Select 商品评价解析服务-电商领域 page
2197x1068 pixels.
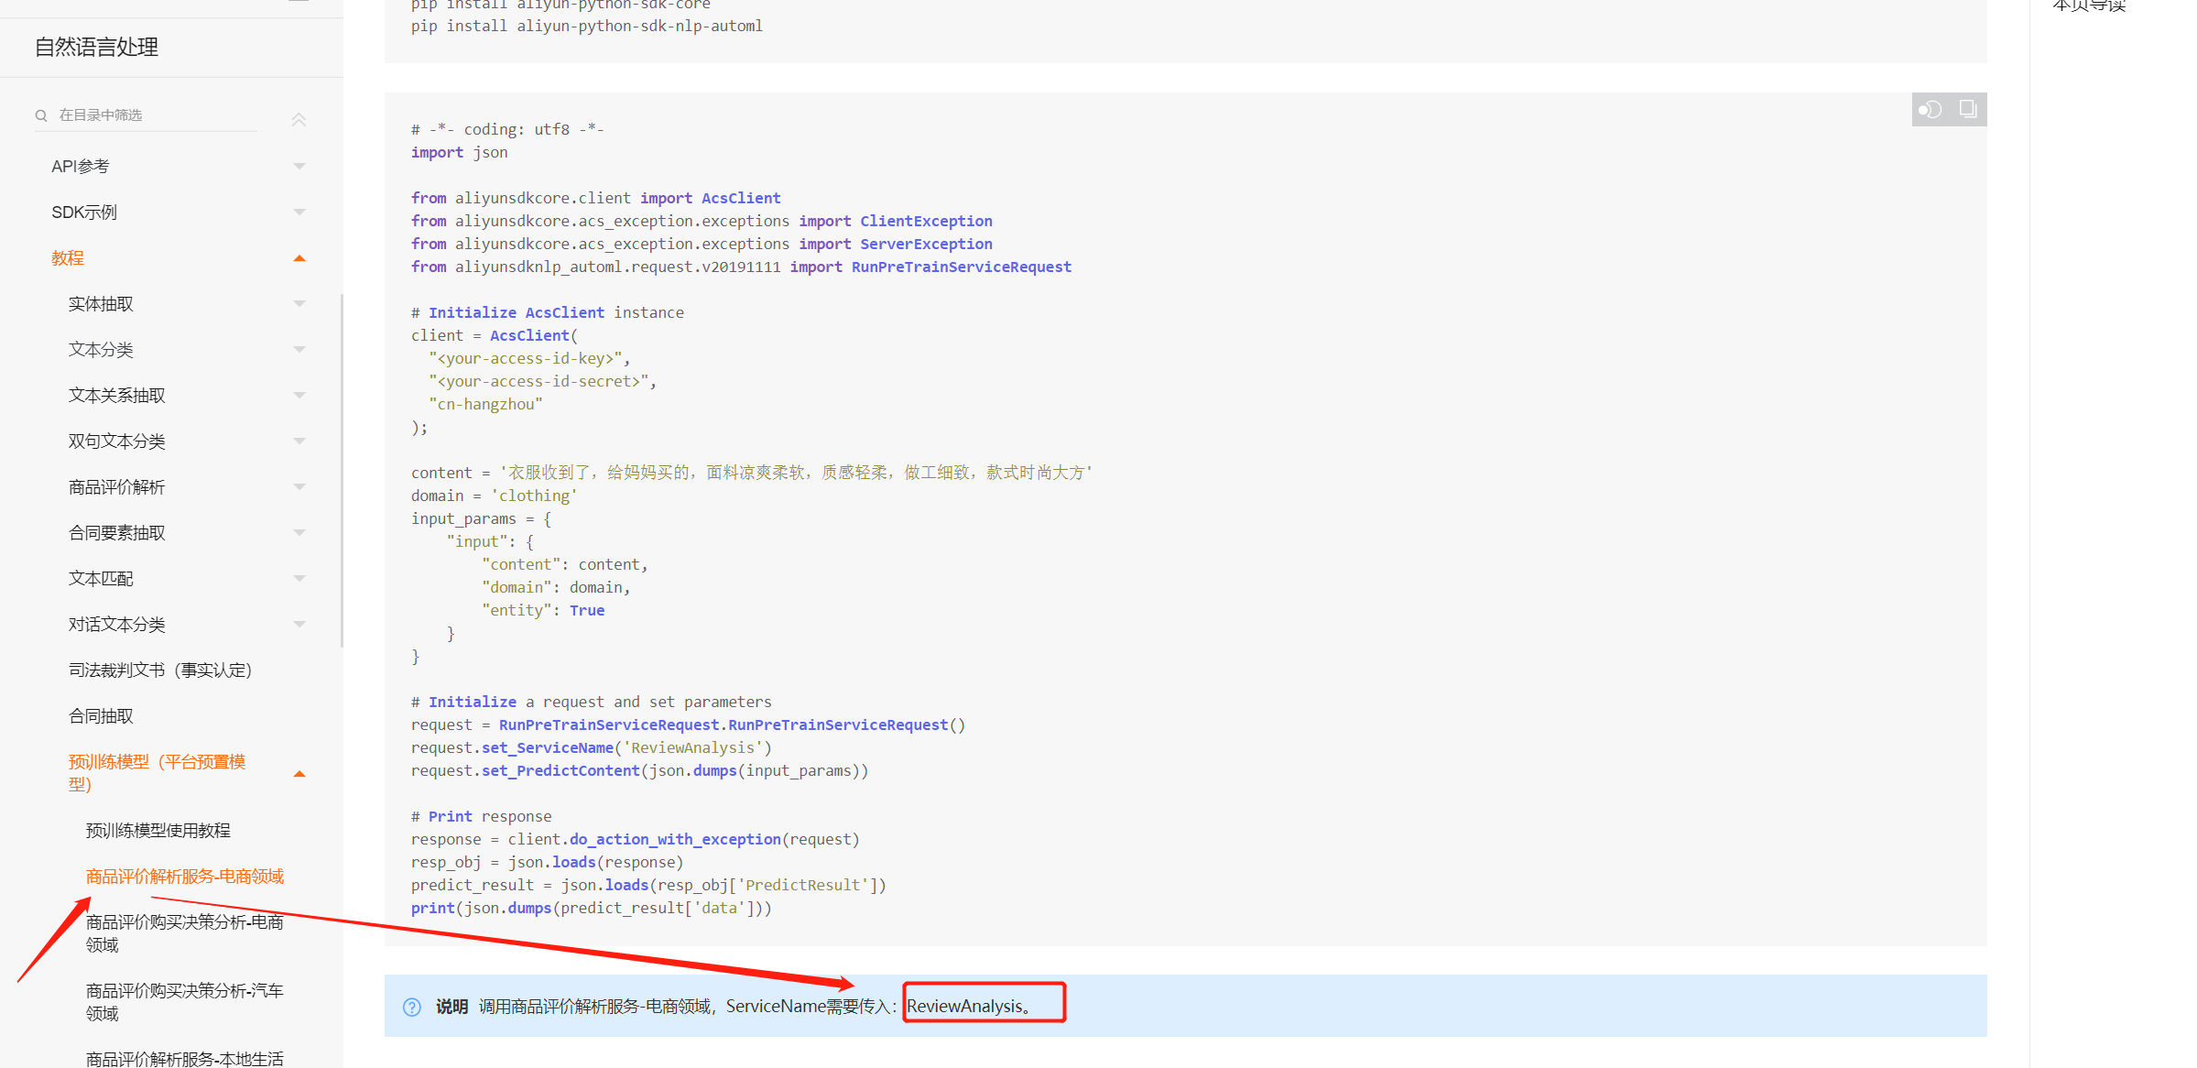[184, 877]
